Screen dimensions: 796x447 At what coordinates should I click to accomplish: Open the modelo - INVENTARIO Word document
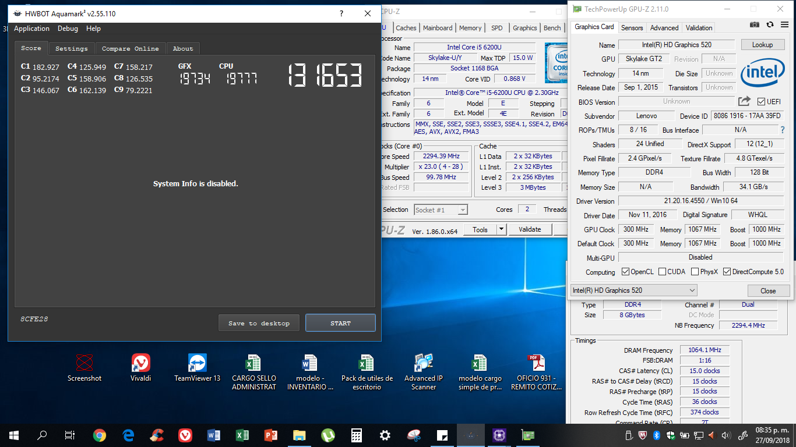coord(310,372)
